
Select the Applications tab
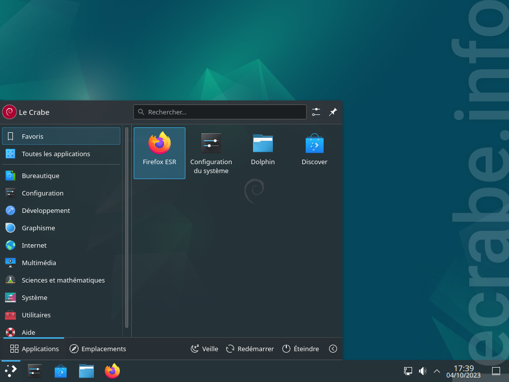click(x=34, y=349)
